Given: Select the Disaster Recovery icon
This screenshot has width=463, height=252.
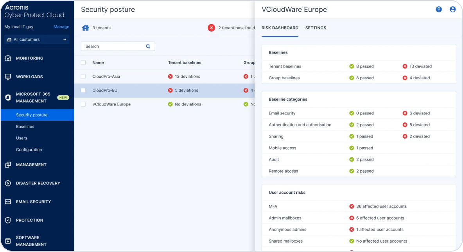Looking at the screenshot, I should click(9, 183).
